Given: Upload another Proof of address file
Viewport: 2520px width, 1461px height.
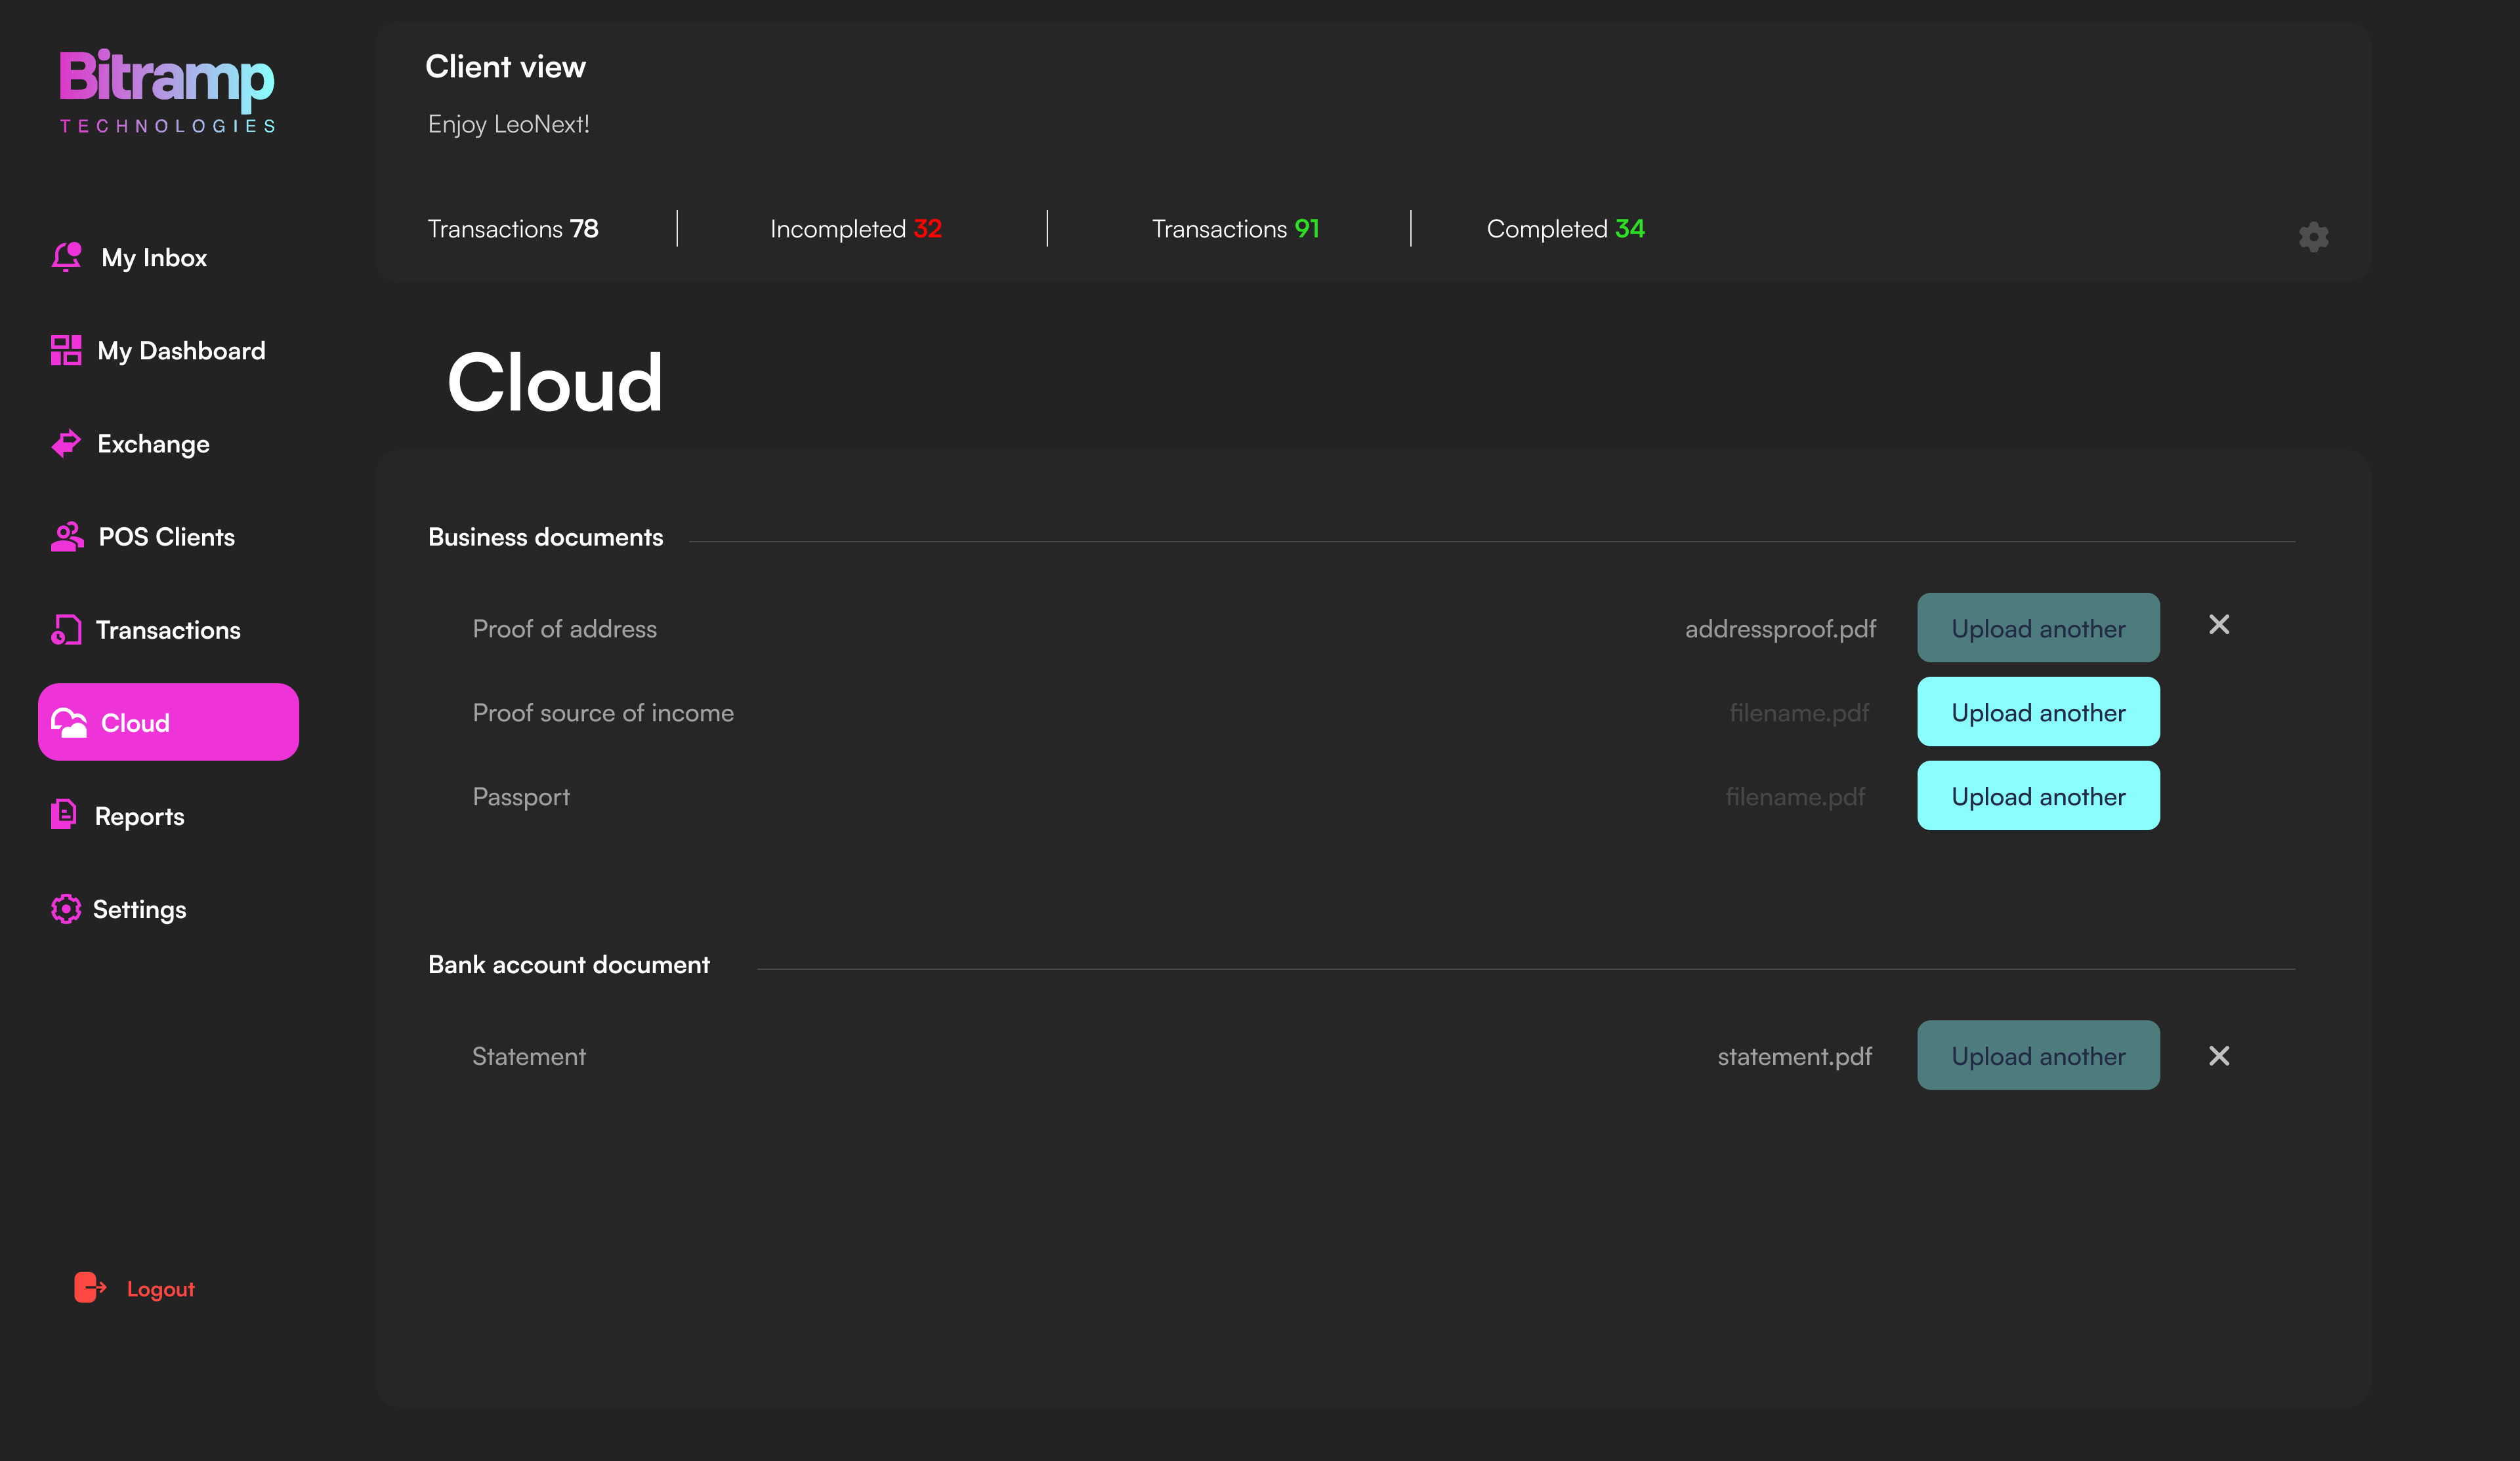Looking at the screenshot, I should (2038, 628).
